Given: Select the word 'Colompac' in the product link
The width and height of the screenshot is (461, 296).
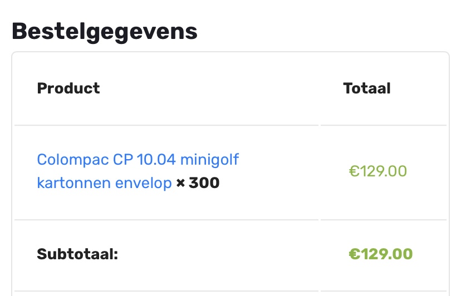Looking at the screenshot, I should coord(73,160).
